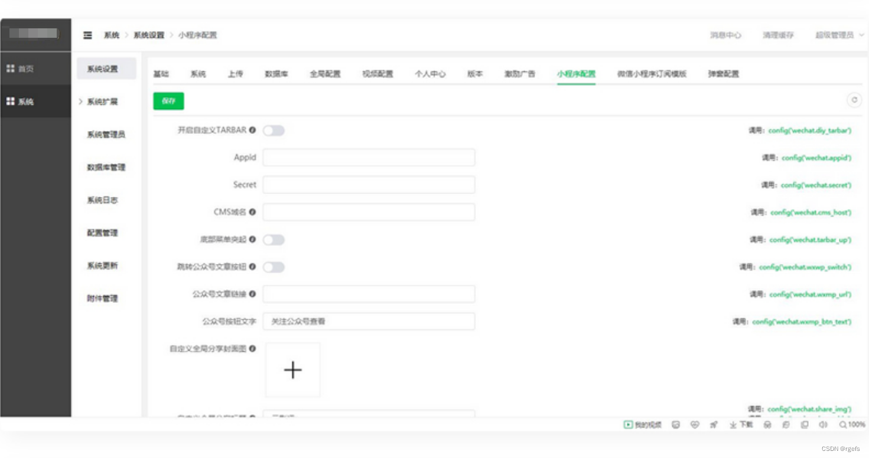
Task: Click the plus upload box for cover image
Action: [292, 370]
